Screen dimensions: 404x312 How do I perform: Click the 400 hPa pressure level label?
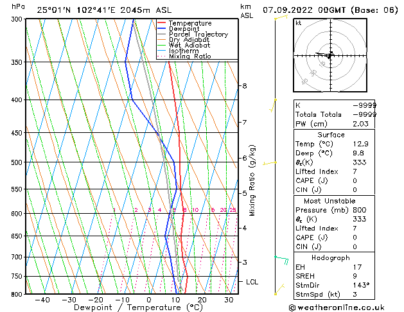tap(18, 100)
